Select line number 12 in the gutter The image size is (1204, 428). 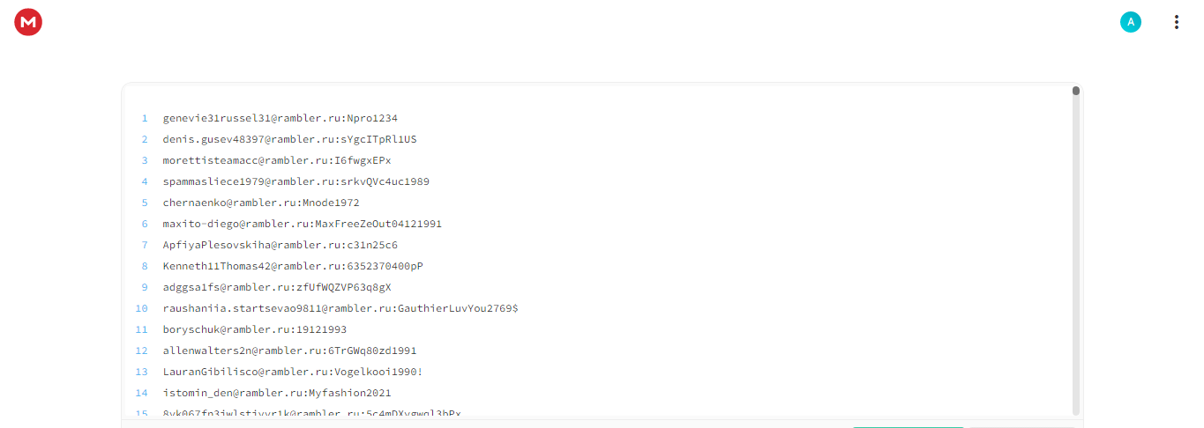point(142,351)
